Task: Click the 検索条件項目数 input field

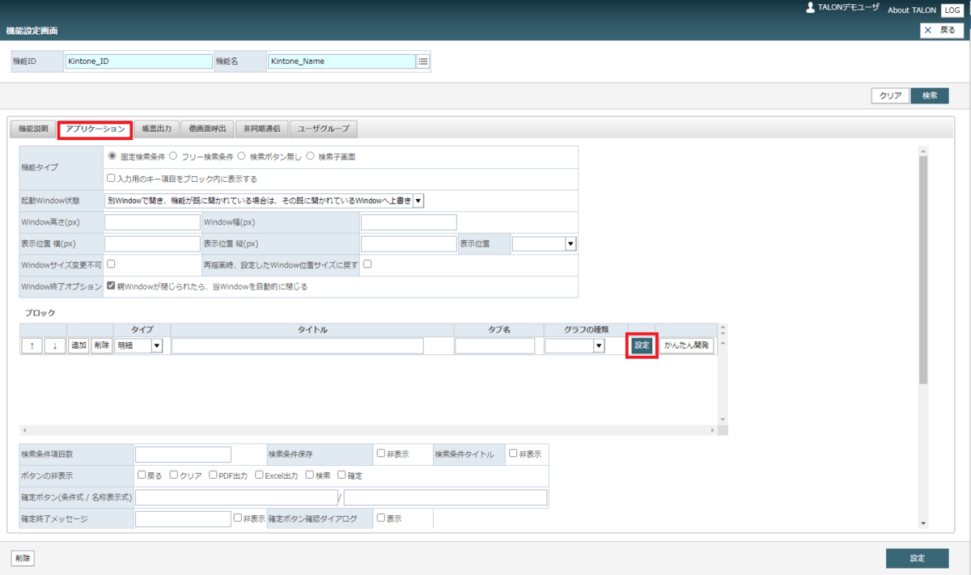Action: 183,455
